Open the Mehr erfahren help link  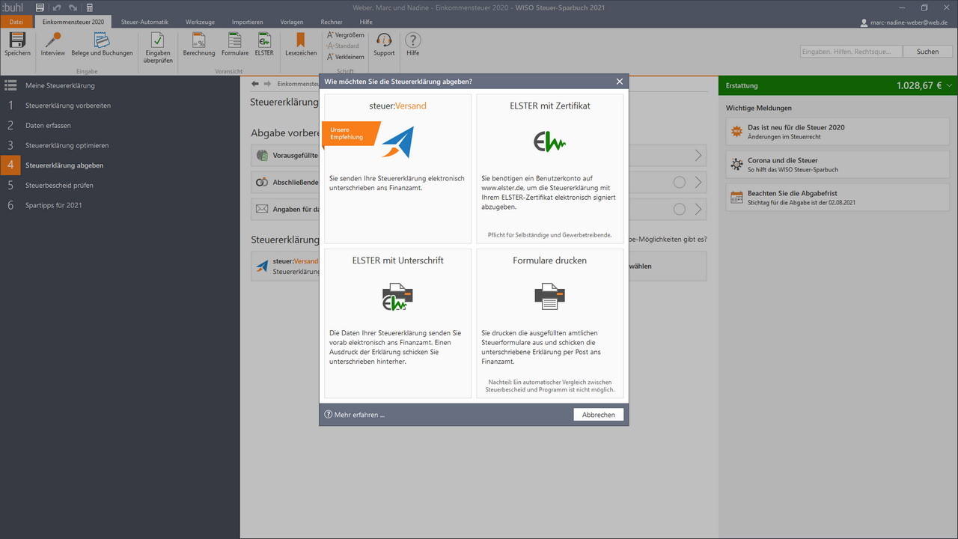(354, 415)
